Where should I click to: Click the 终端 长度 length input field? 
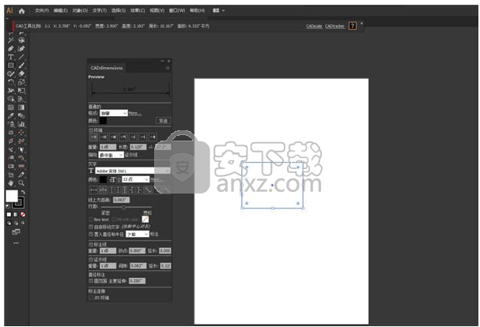pos(138,147)
